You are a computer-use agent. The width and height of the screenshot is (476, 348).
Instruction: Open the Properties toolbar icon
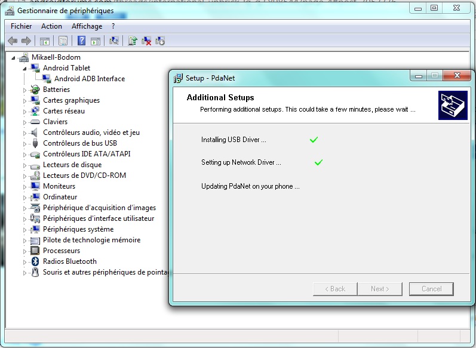coord(63,41)
